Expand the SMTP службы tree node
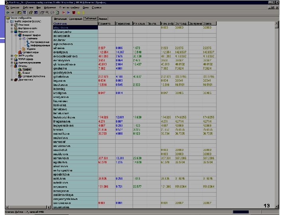The height and width of the screenshot is (215, 287). tap(12, 56)
